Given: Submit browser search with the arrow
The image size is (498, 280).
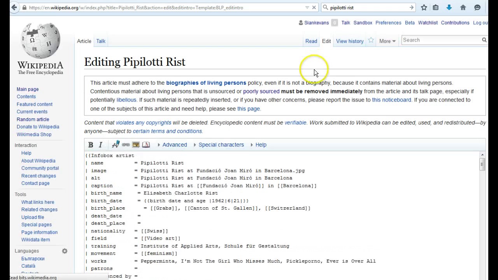Looking at the screenshot, I should pyautogui.click(x=412, y=7).
